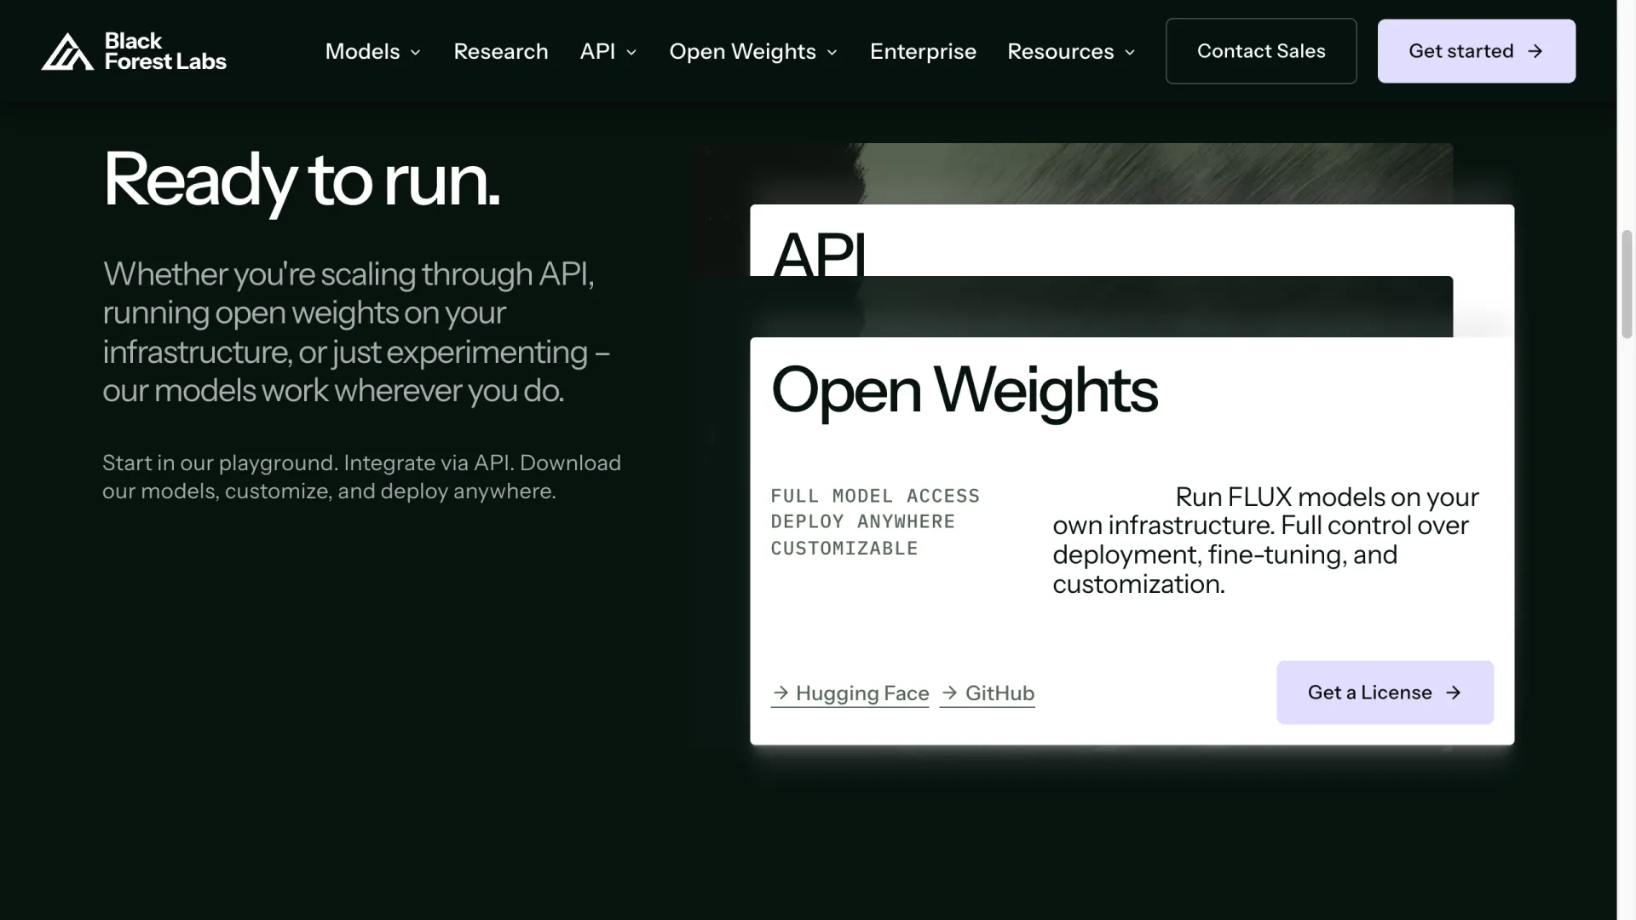
Task: Click the Get a License button
Action: 1385,693
